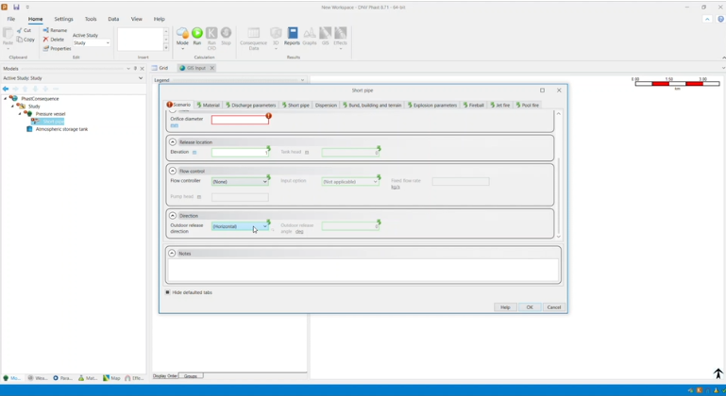
Task: Open the Data ribbon tab
Action: tap(113, 19)
